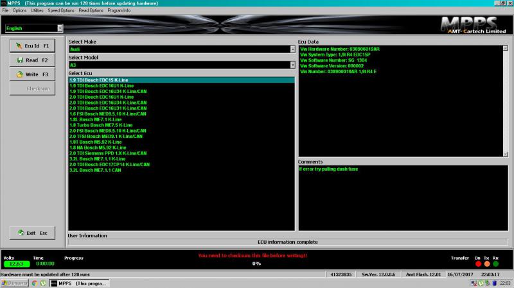Image resolution: width=514 pixels, height=288 pixels.
Task: Click the orange Tx transfer indicator
Action: (487, 264)
